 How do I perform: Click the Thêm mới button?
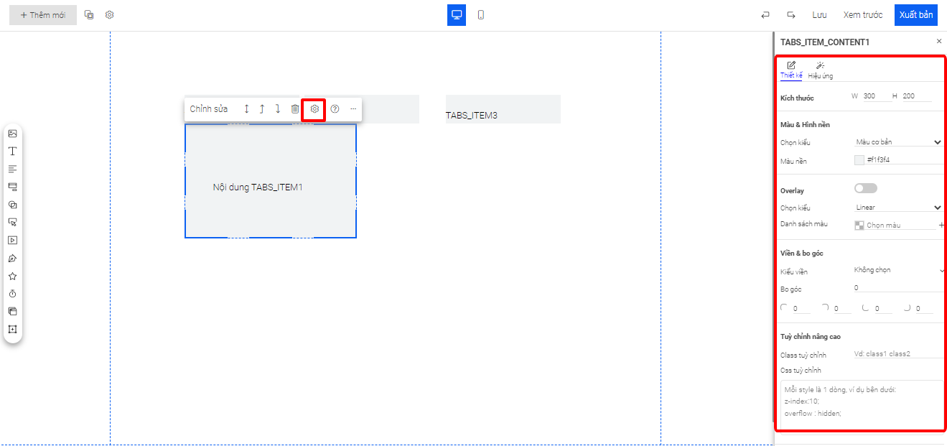pos(43,15)
